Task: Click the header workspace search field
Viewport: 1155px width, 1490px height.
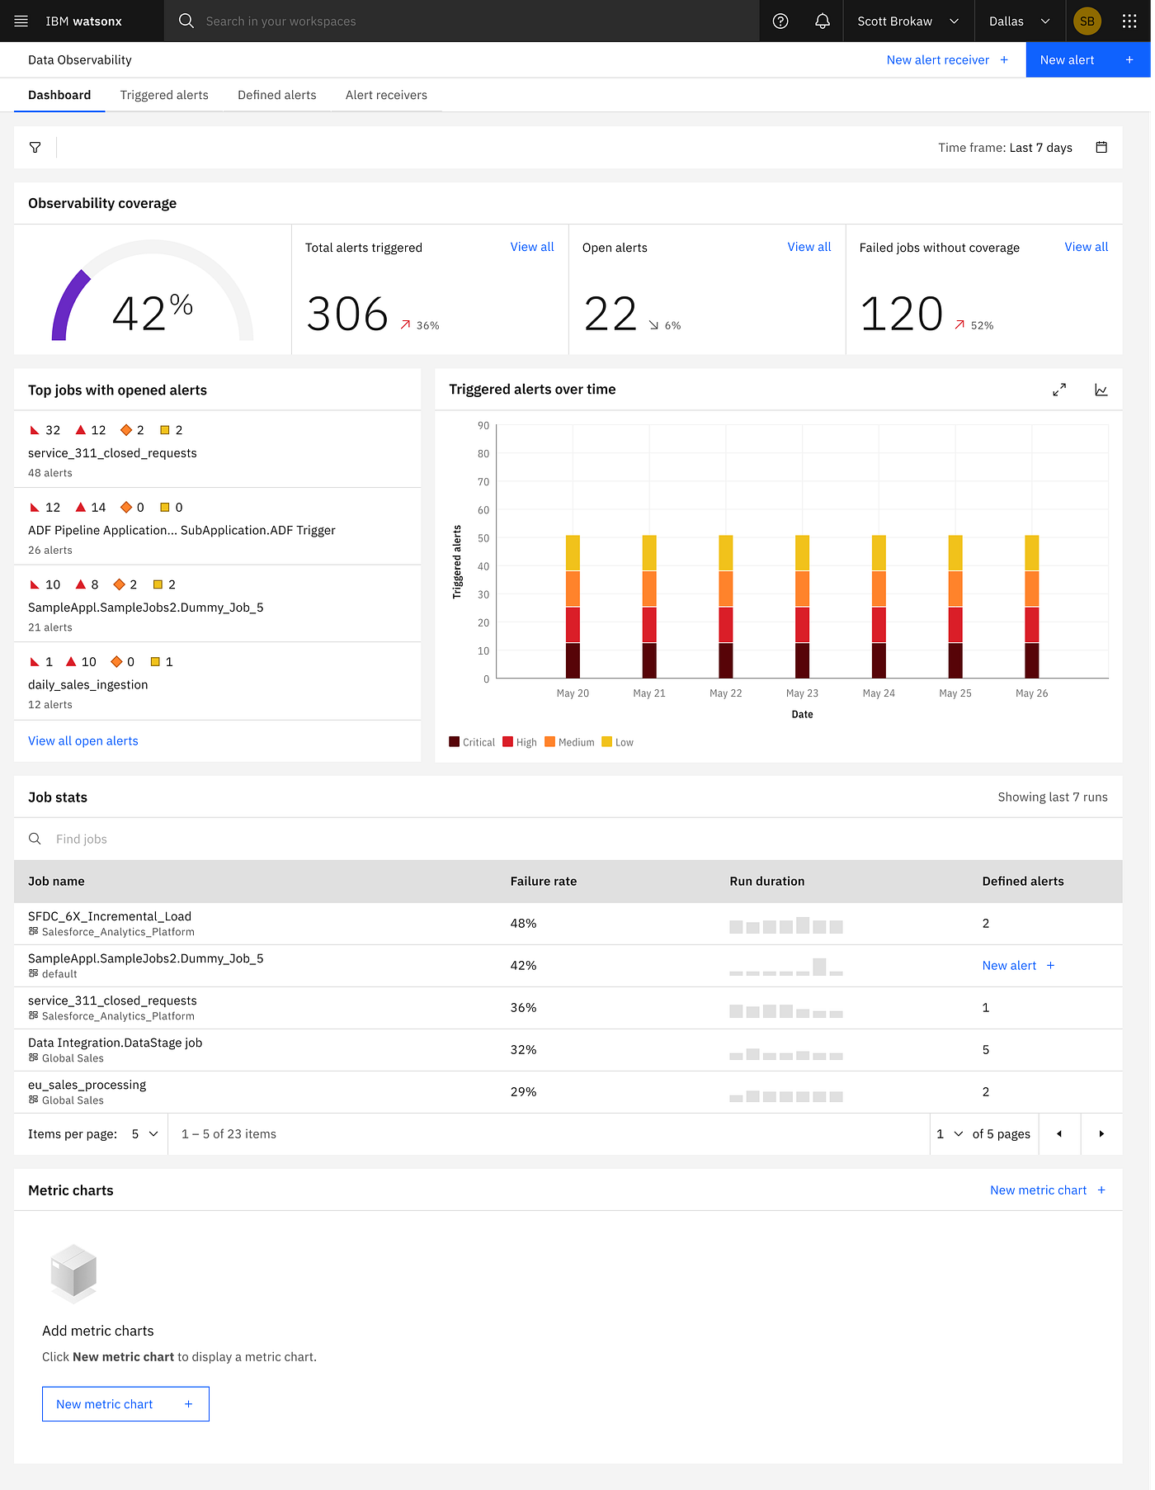Action: tap(462, 21)
